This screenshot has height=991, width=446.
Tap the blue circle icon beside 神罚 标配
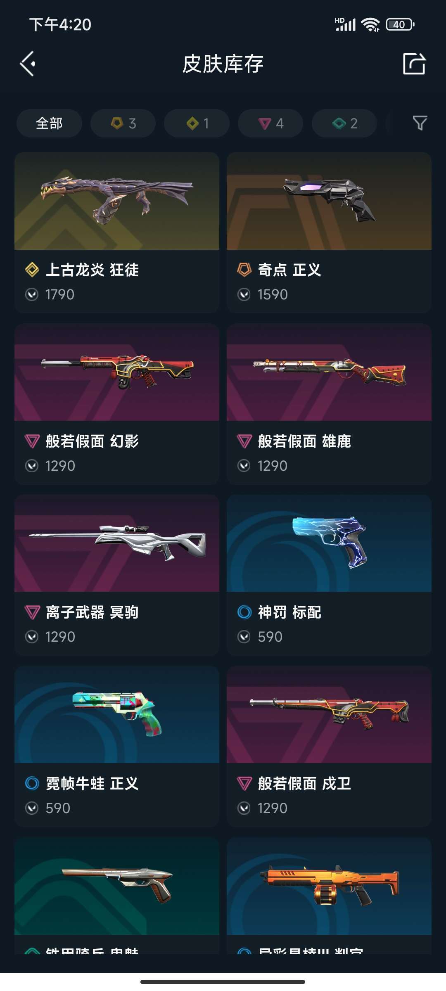click(244, 612)
